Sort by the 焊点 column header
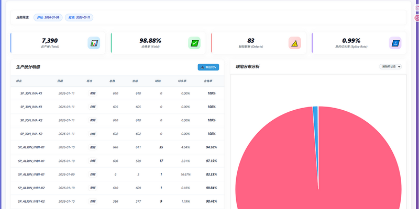The width and height of the screenshot is (419, 209). coord(19,81)
